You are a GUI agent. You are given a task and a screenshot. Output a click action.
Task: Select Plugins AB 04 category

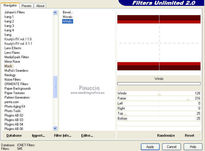[14, 124]
